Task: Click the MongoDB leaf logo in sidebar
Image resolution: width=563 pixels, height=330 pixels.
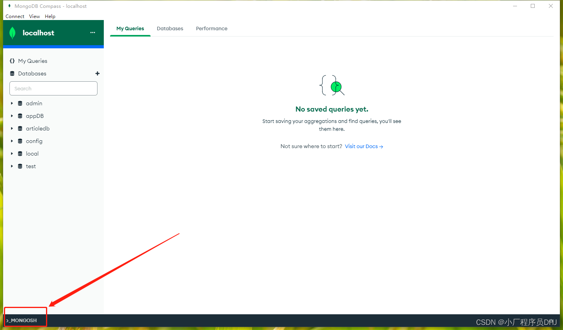Action: (x=13, y=33)
